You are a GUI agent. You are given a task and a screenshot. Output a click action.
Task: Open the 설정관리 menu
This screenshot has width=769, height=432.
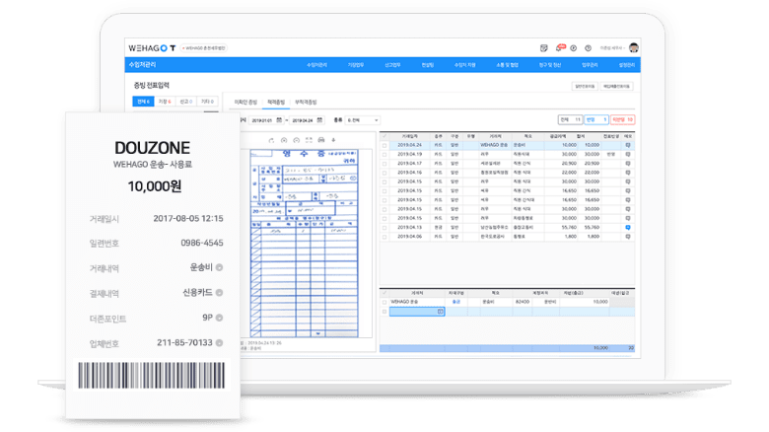626,65
